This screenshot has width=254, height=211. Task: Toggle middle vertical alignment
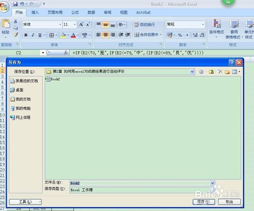[106, 25]
